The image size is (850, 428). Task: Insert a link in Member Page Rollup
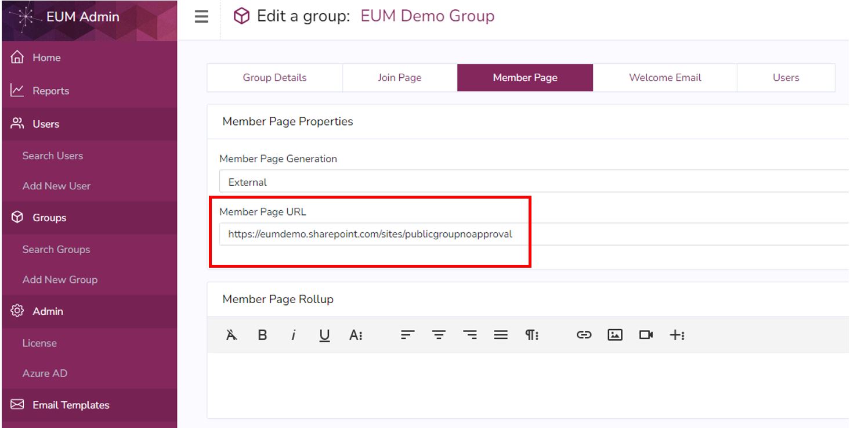pyautogui.click(x=583, y=335)
